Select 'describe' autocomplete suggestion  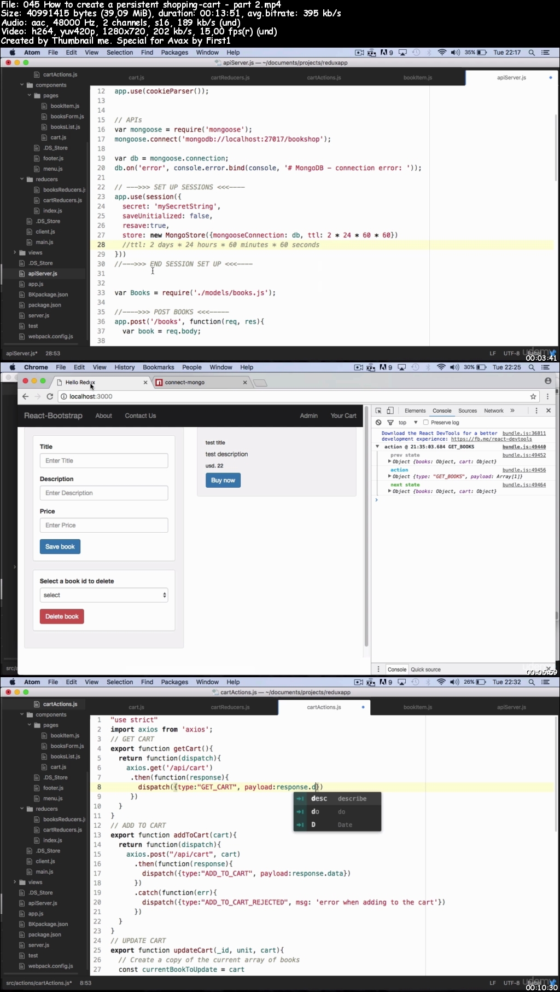pyautogui.click(x=337, y=799)
